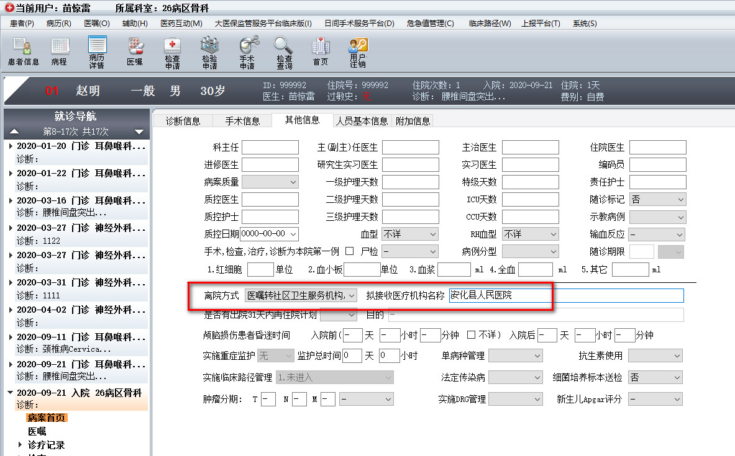The width and height of the screenshot is (735, 456).
Task: Check the 本院第一例 checkbox
Action: (x=349, y=251)
